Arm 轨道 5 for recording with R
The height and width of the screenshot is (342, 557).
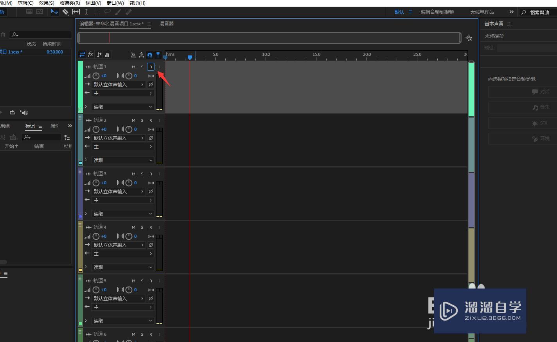[x=151, y=281]
